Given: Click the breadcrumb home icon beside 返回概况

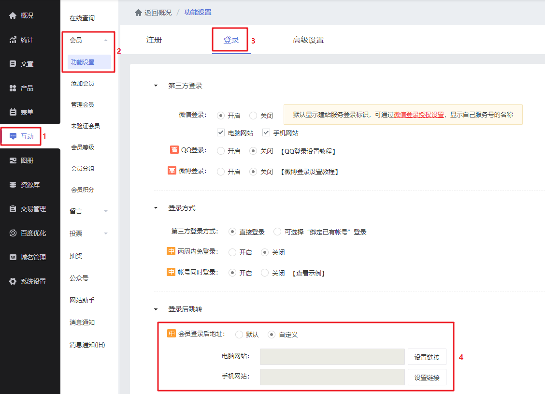Looking at the screenshot, I should pos(138,13).
